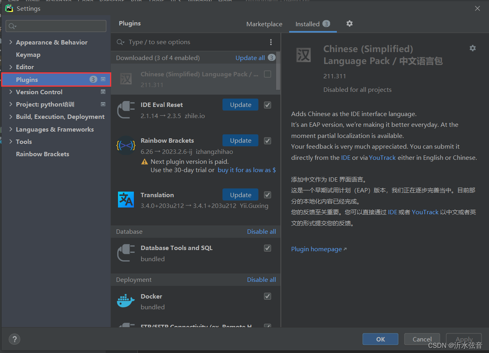Viewport: 489px width, 353px height.
Task: Uncheck Database Tools and SQL checkbox
Action: tap(268, 248)
